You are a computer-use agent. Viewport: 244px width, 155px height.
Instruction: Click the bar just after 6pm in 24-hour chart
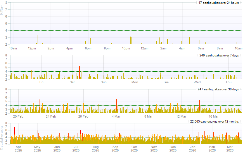[90, 41]
